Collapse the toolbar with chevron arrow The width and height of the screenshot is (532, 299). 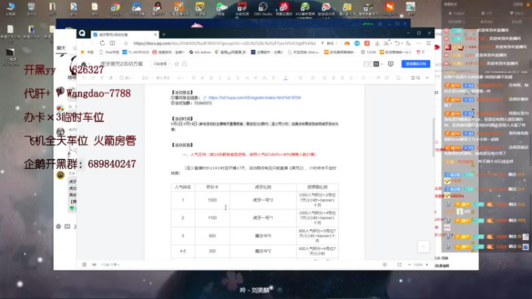(427, 78)
